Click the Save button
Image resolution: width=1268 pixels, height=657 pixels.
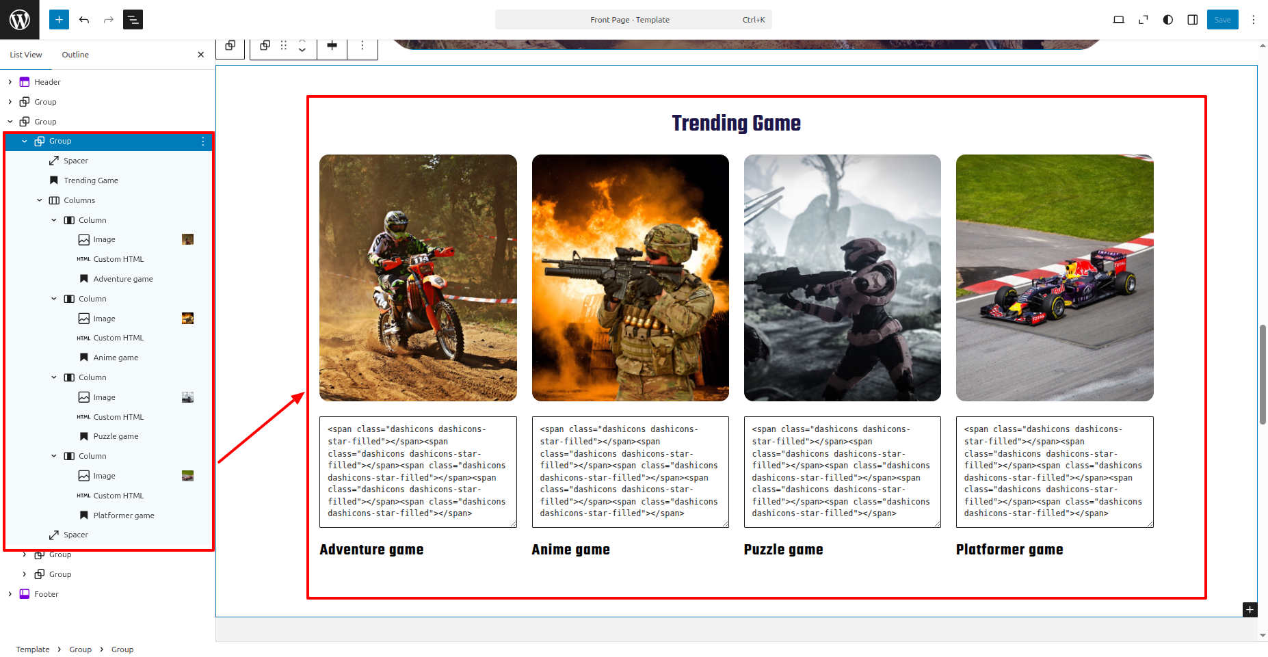point(1222,20)
